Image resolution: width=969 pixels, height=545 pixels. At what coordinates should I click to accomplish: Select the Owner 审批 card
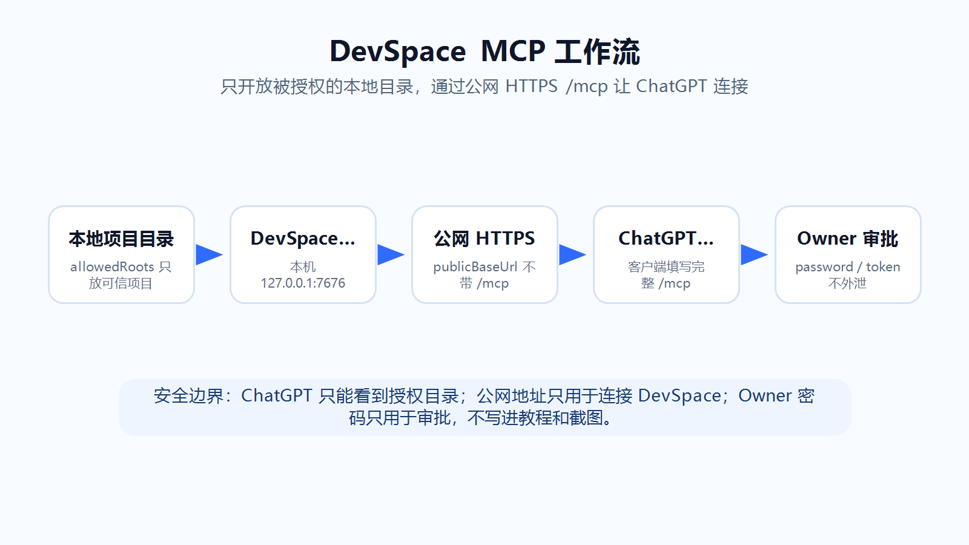848,254
